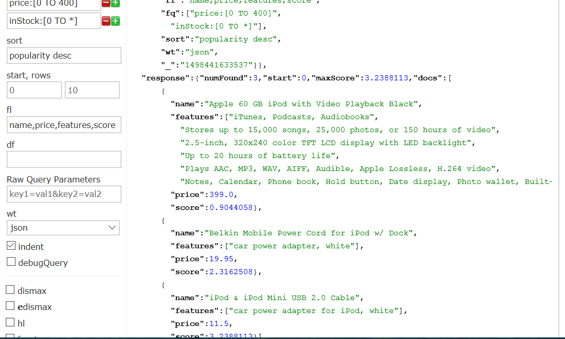Image resolution: width=565 pixels, height=339 pixels.
Task: Edit the sort field with popularity desc
Action: click(x=64, y=56)
